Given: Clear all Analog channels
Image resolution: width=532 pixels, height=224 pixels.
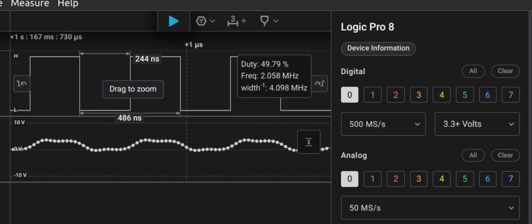Looking at the screenshot, I should coord(505,155).
